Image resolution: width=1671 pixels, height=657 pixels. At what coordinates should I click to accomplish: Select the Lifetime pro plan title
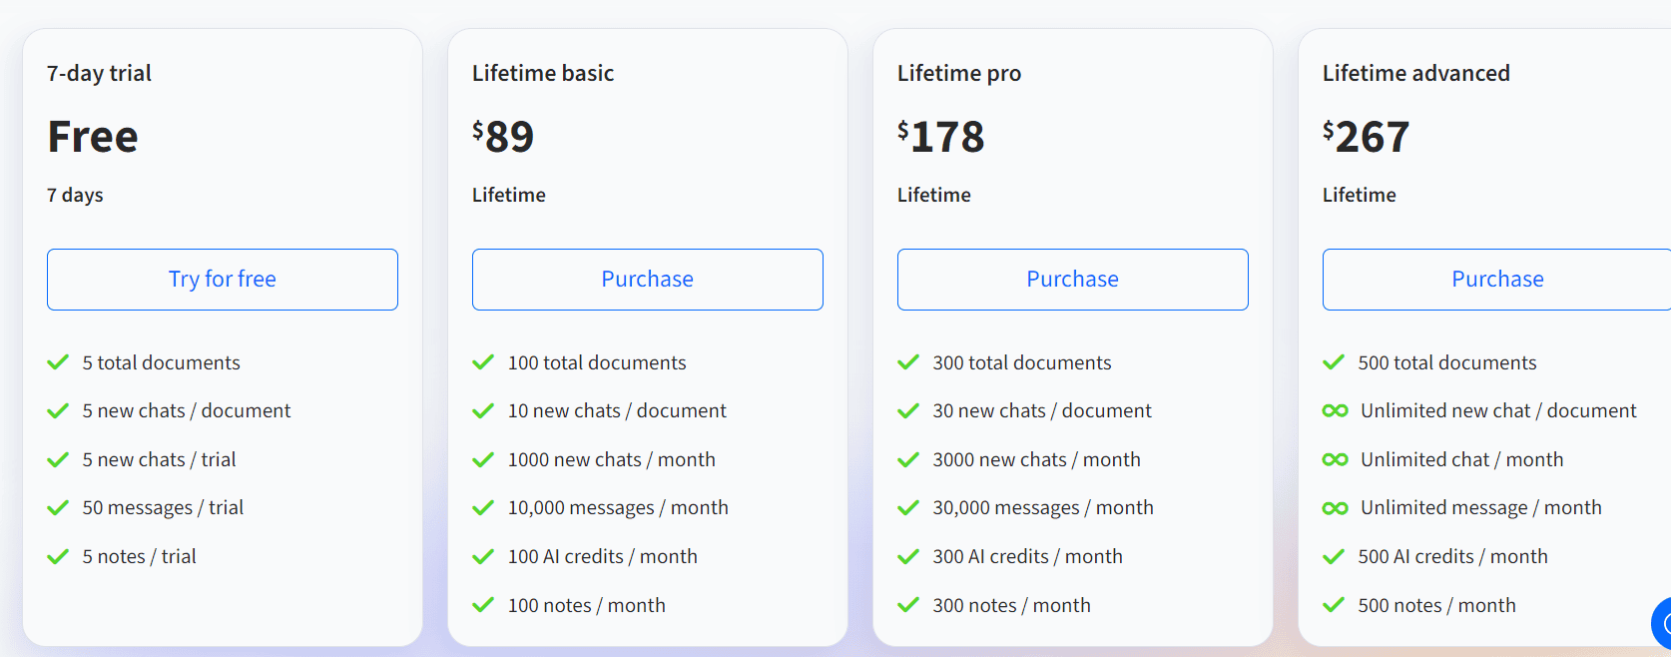(x=959, y=73)
